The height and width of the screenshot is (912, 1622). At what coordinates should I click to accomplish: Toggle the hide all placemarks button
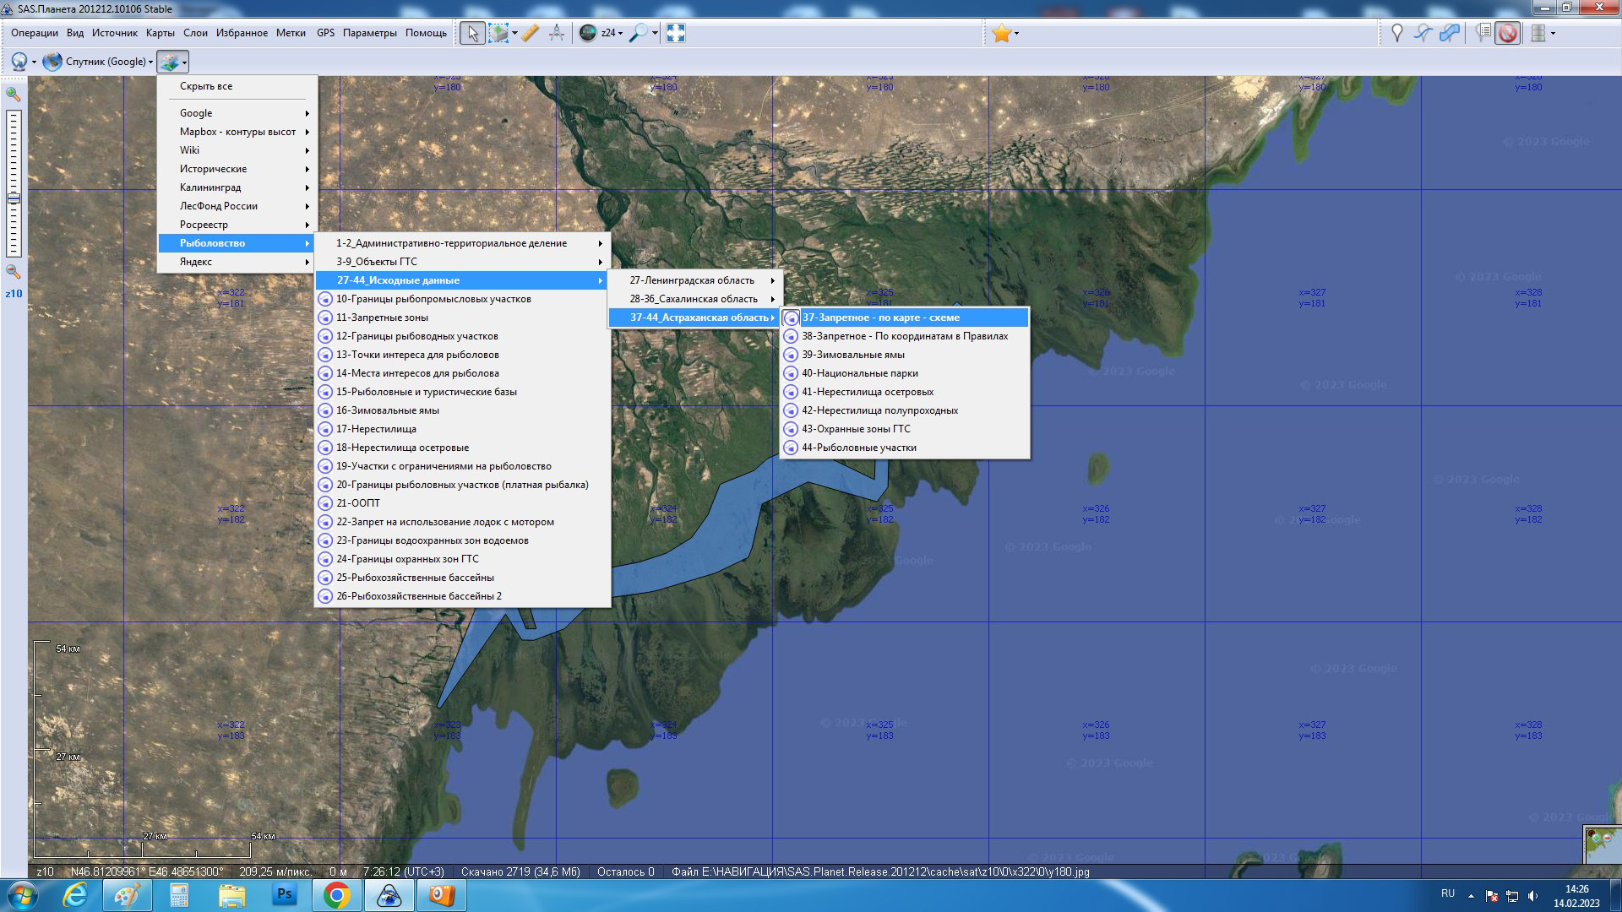(1508, 33)
